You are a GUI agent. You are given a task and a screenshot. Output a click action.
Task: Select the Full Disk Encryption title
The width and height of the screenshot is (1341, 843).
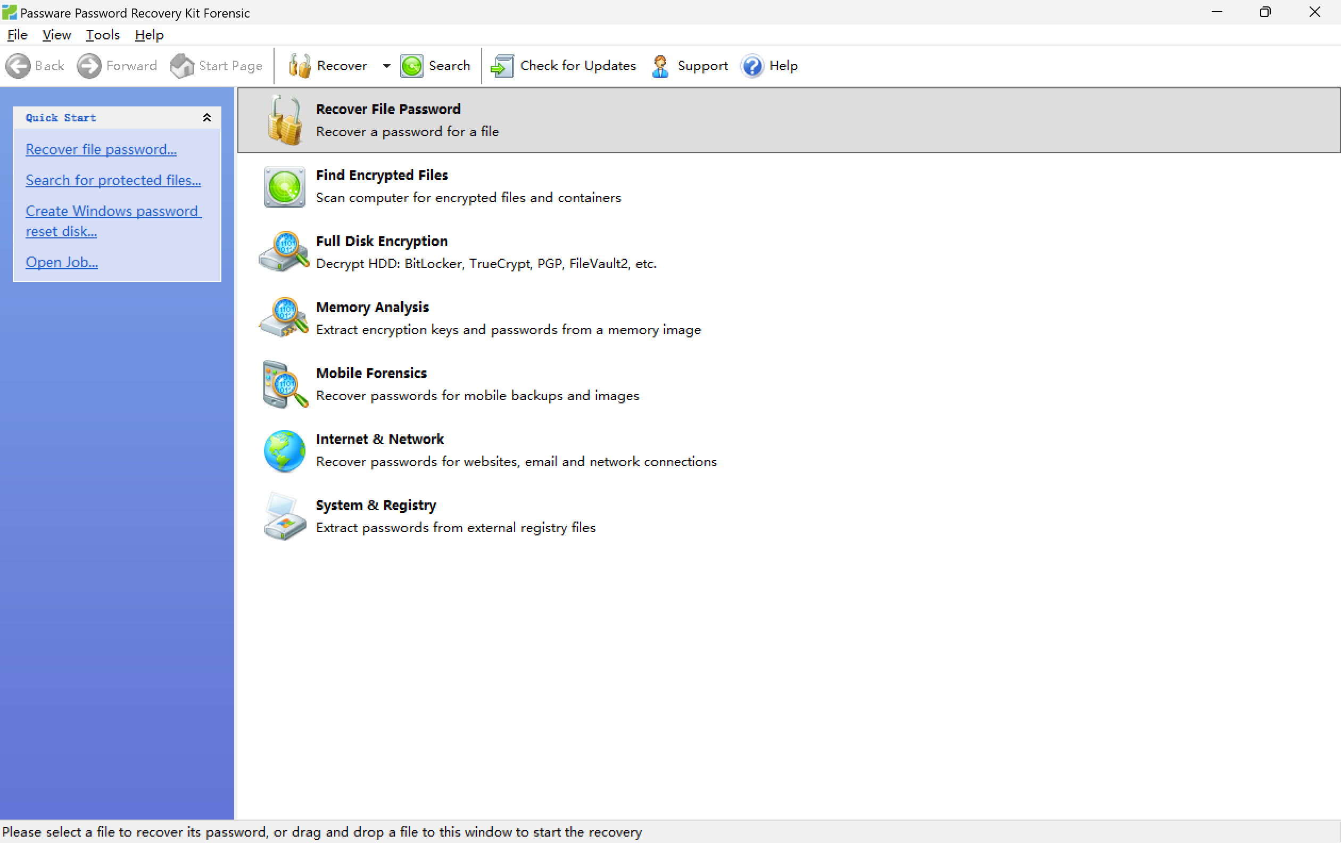[x=382, y=241]
